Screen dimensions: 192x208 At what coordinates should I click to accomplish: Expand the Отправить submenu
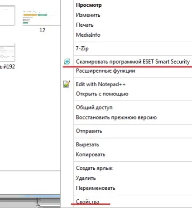pos(89,131)
